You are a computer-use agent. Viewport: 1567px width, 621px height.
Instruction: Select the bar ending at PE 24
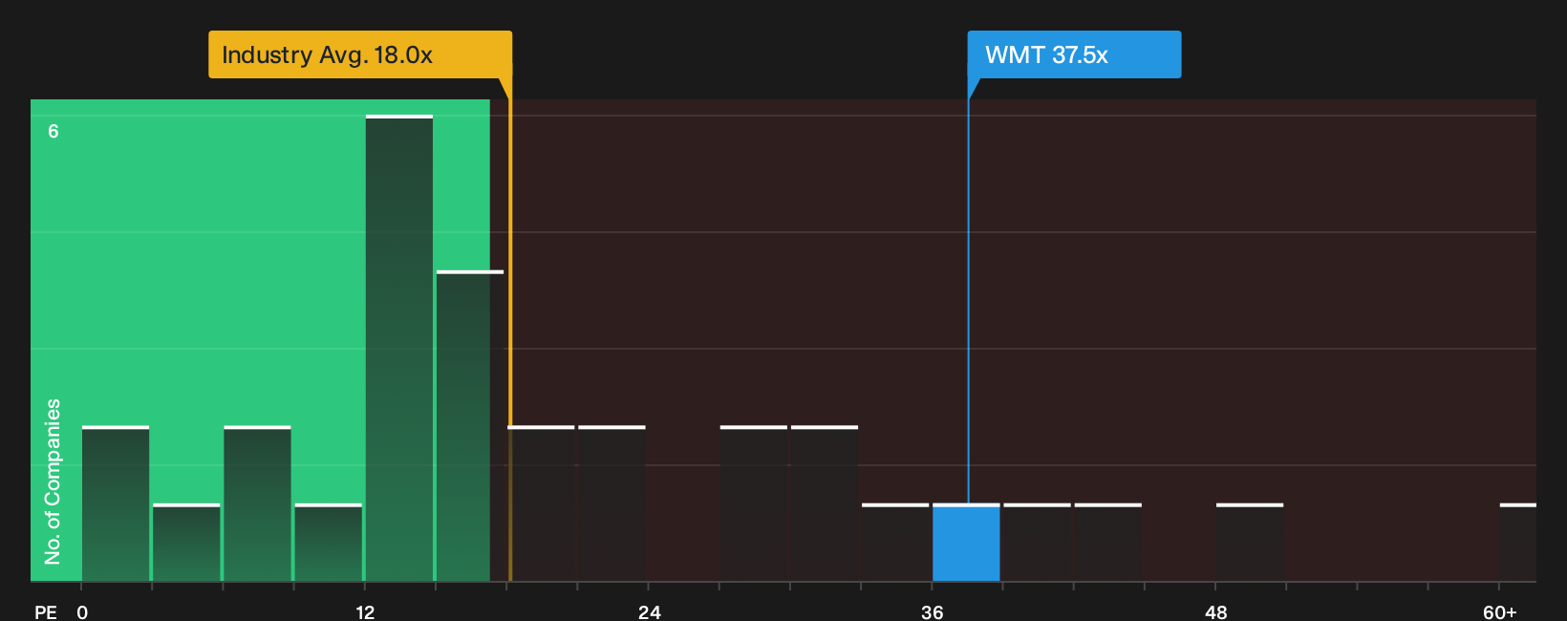click(612, 503)
